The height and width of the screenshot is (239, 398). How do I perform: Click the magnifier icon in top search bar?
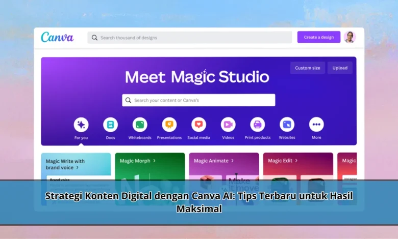[94, 38]
